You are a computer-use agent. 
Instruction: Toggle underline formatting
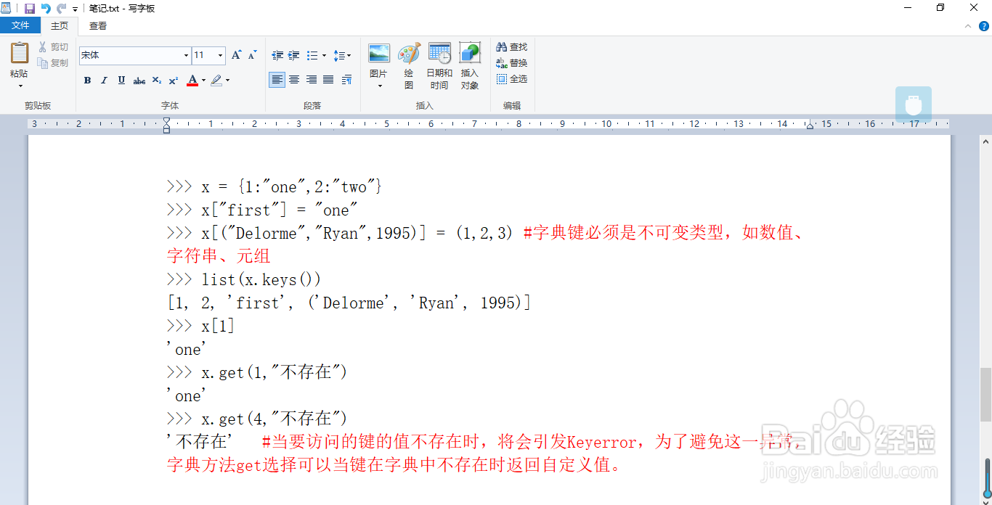[x=121, y=81]
